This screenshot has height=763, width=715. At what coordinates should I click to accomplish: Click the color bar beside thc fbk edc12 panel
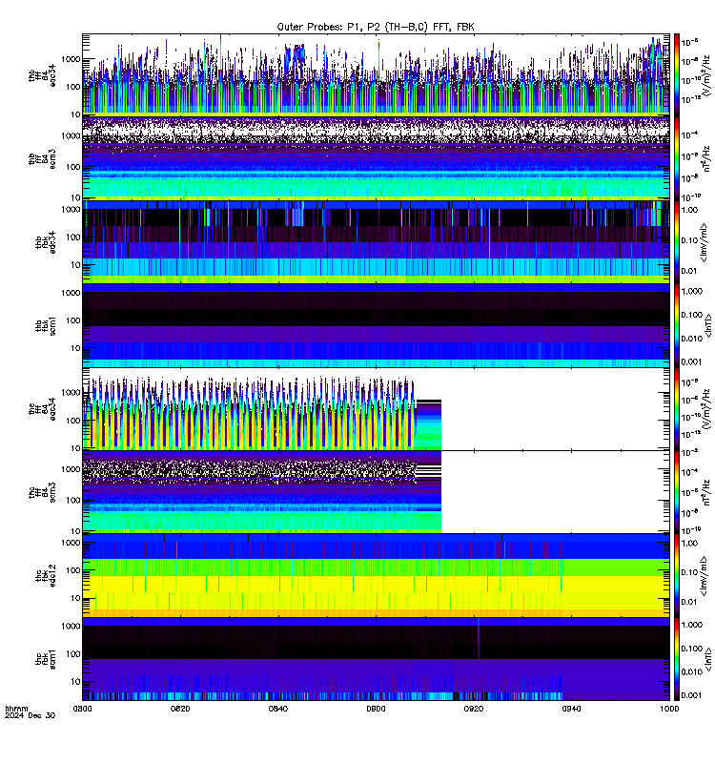677,576
